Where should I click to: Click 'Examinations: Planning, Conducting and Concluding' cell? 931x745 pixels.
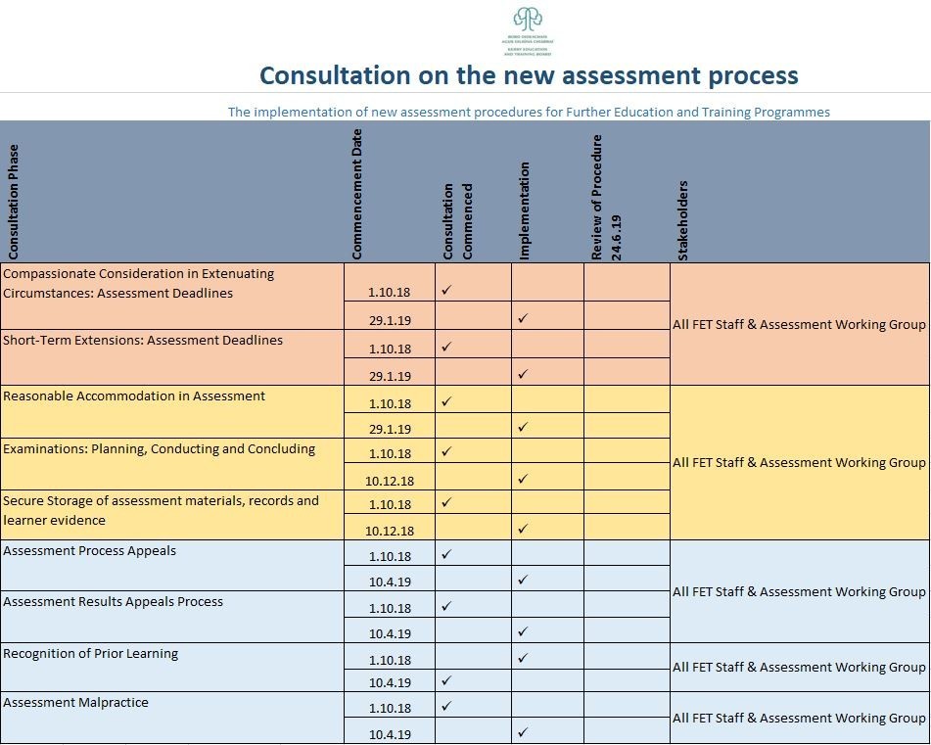[x=172, y=464]
